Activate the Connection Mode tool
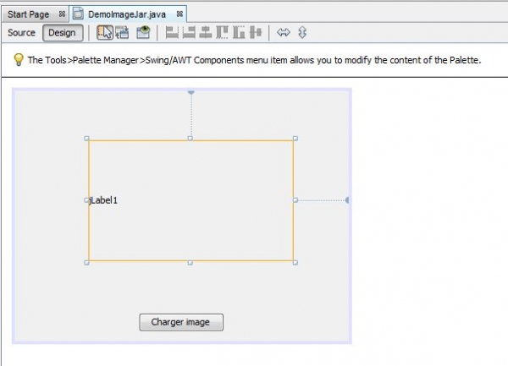Viewport: 508px width, 366px height. point(122,33)
